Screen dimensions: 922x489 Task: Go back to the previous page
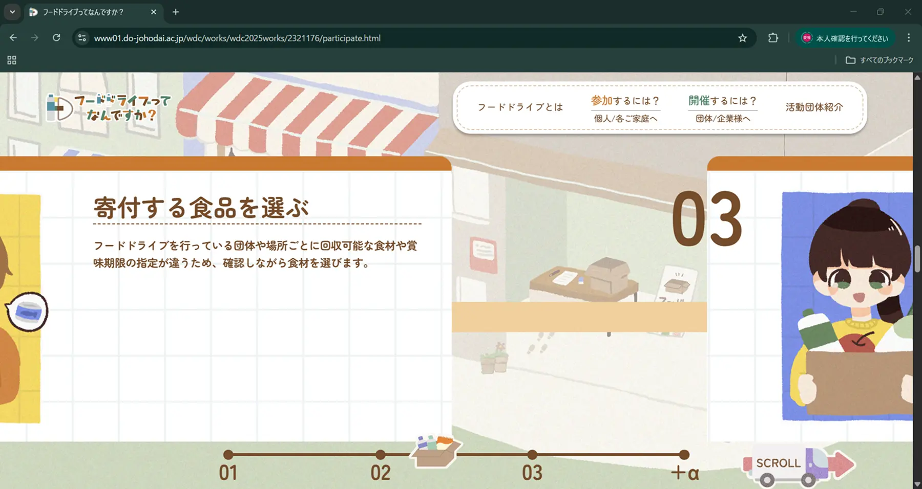pos(13,38)
